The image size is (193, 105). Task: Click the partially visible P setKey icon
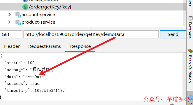pos(25,1)
